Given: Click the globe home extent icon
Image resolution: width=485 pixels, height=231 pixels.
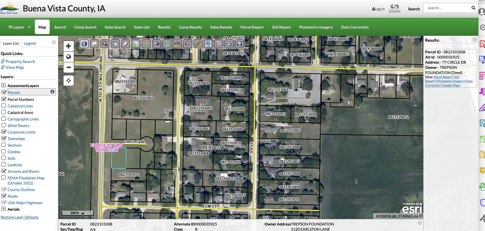Looking at the screenshot, I should coord(68,57).
